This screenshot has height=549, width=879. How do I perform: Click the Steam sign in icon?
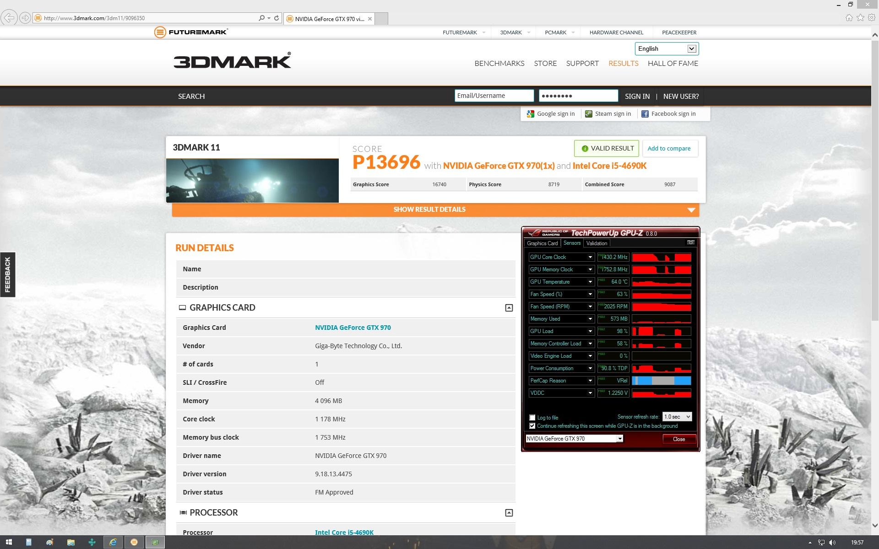pyautogui.click(x=589, y=114)
